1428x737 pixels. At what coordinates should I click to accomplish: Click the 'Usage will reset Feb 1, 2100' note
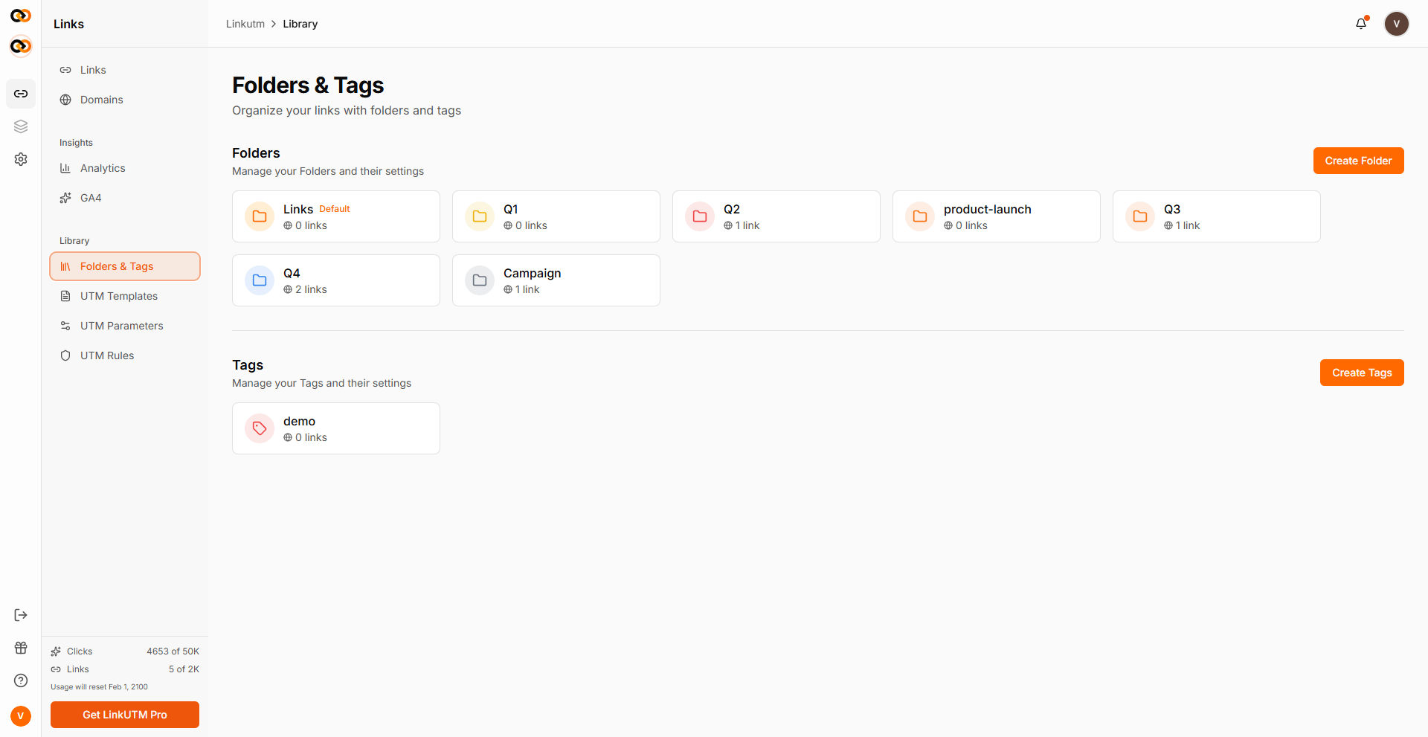pyautogui.click(x=99, y=687)
